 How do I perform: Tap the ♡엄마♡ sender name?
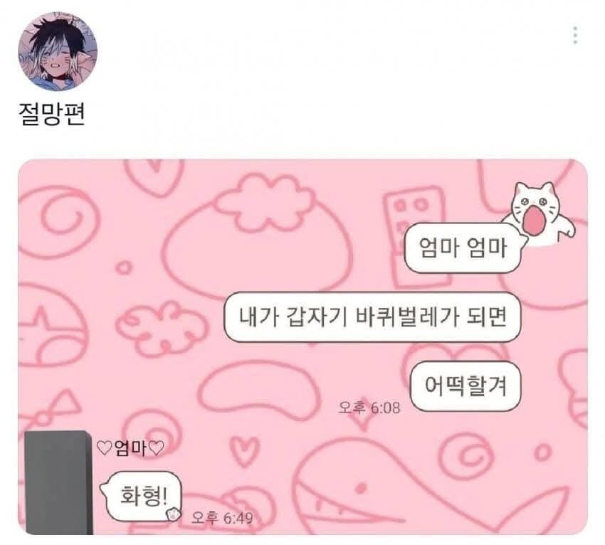tap(130, 448)
